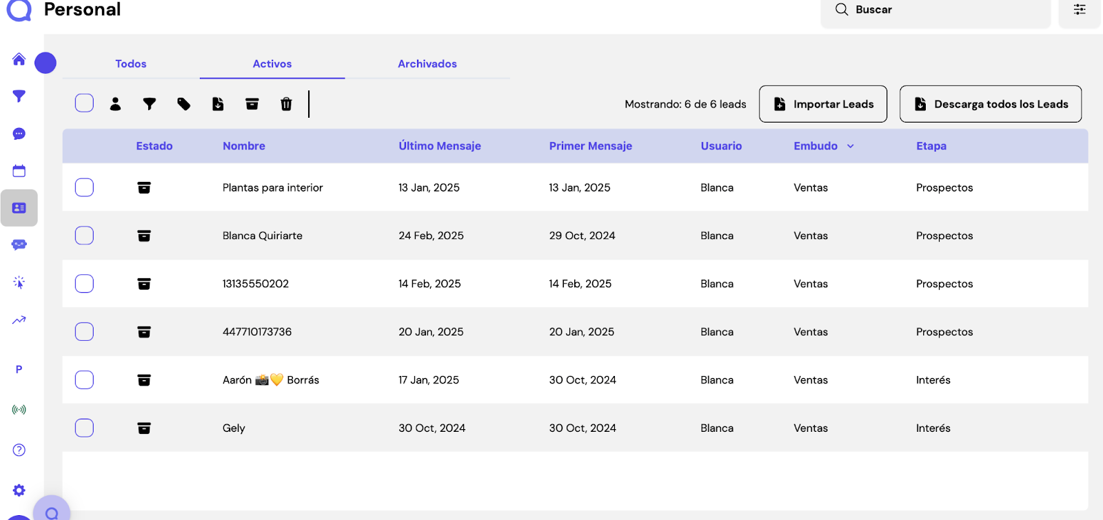Viewport: 1103px width, 520px height.
Task: Click the archive box icon in toolbar
Action: [252, 104]
